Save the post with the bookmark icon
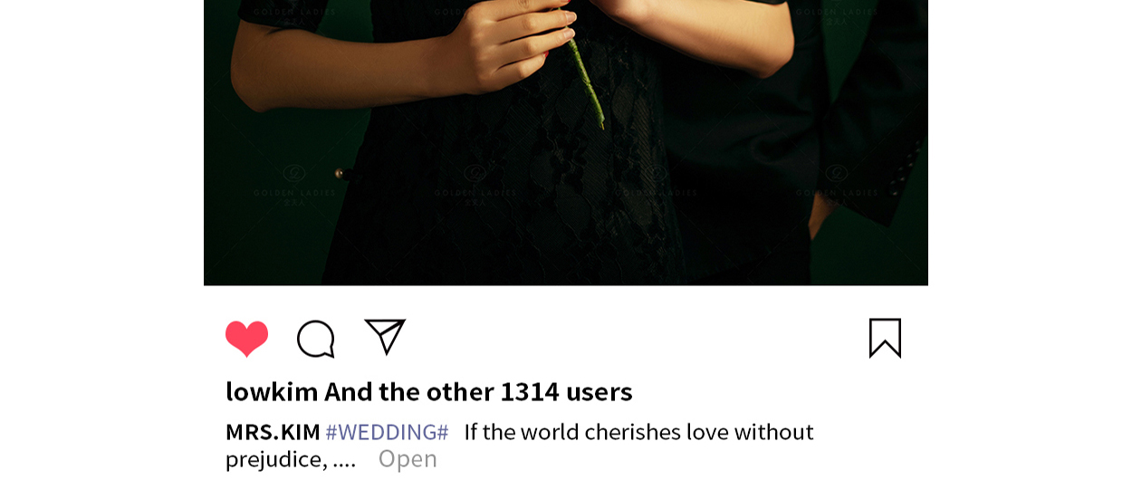The image size is (1132, 499). pos(885,338)
